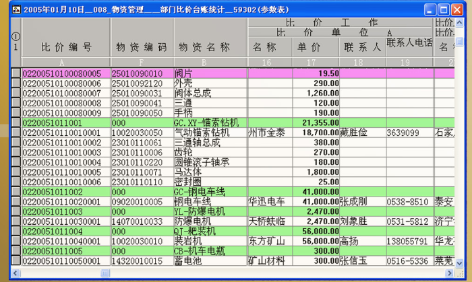This screenshot has height=282, width=472.
Task: Click row selector beside 蓄电池 row
Action: click(x=16, y=260)
